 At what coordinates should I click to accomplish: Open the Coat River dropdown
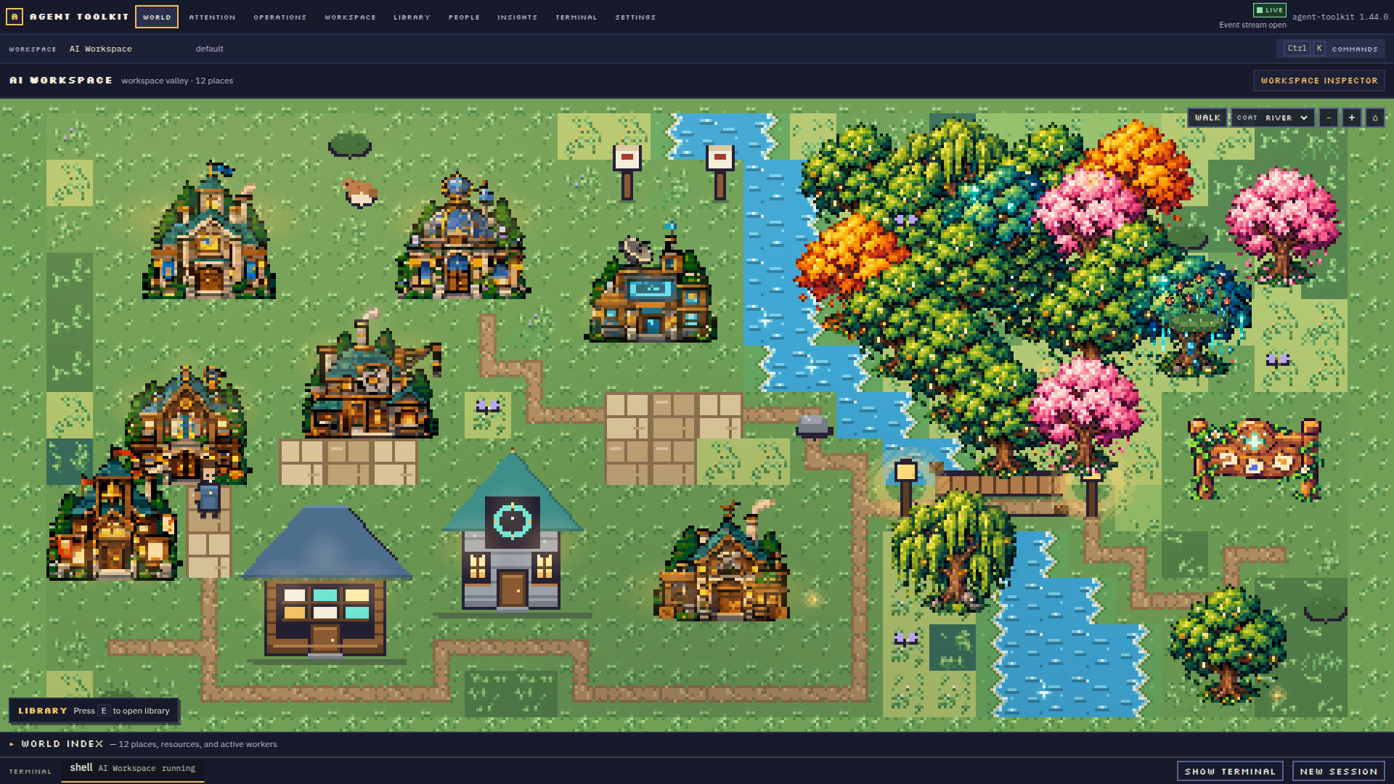pos(1273,118)
